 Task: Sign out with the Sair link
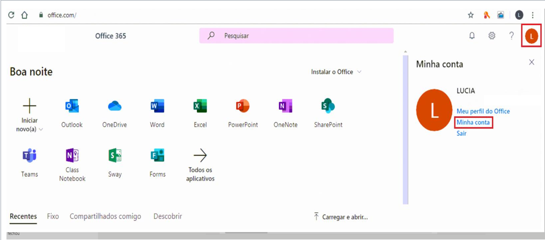[x=461, y=133]
